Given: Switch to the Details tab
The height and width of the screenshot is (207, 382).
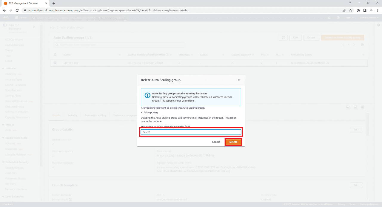Looking at the screenshot, I should (x=56, y=115).
